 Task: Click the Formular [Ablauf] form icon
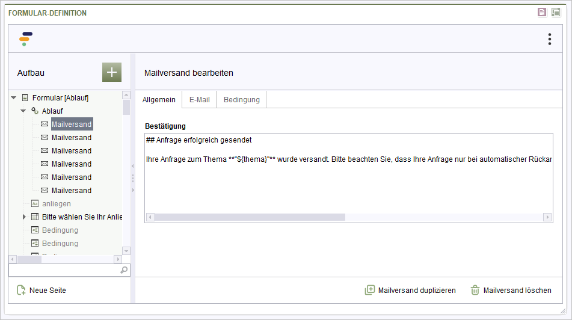25,97
